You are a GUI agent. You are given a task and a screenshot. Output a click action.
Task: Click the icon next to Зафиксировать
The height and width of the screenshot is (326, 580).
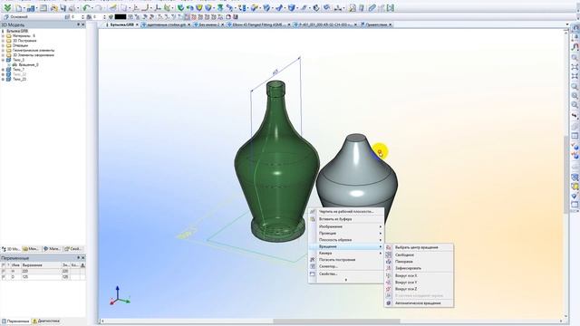(x=389, y=268)
